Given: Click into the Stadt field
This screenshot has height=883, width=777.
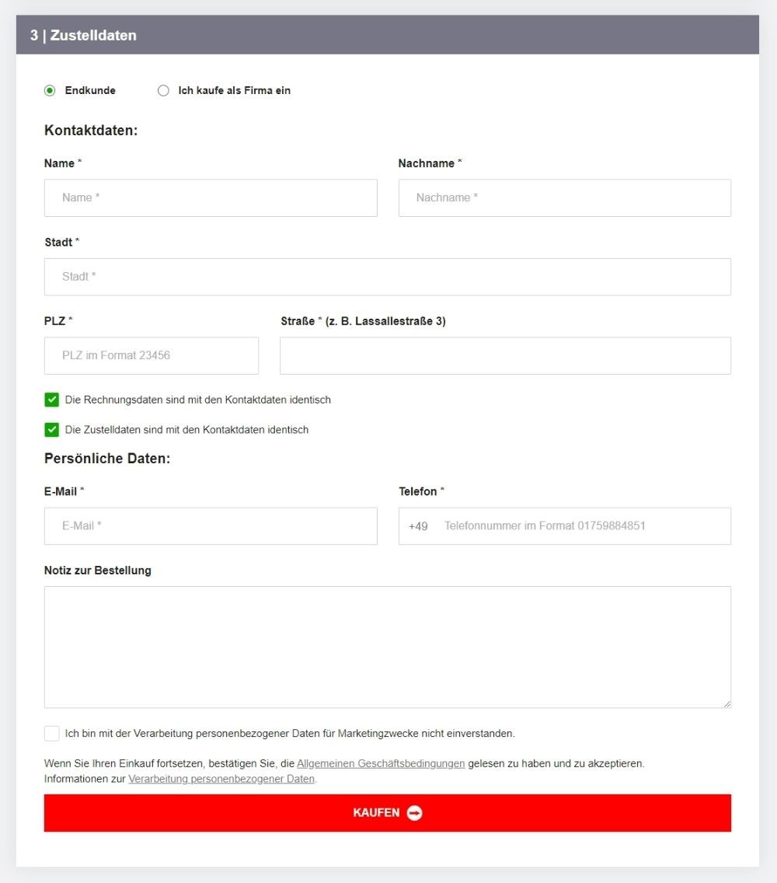Looking at the screenshot, I should point(388,277).
